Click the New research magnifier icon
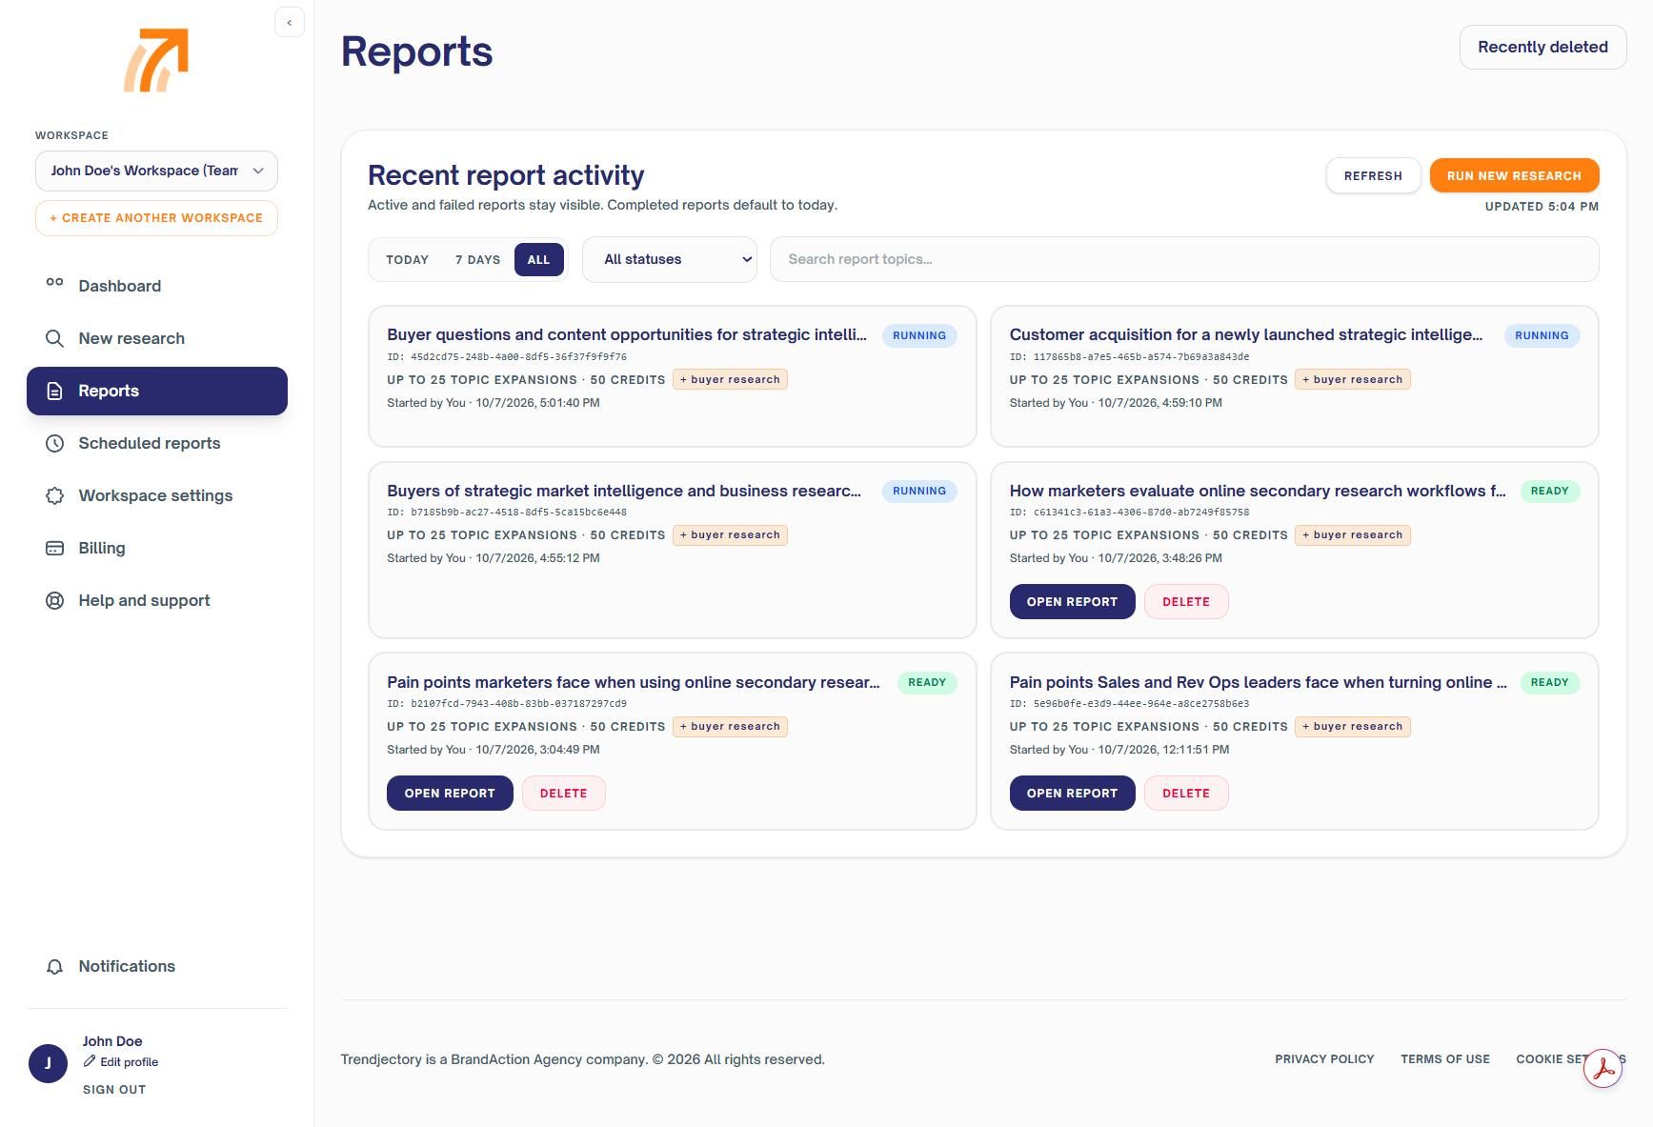1653x1127 pixels. (x=55, y=338)
